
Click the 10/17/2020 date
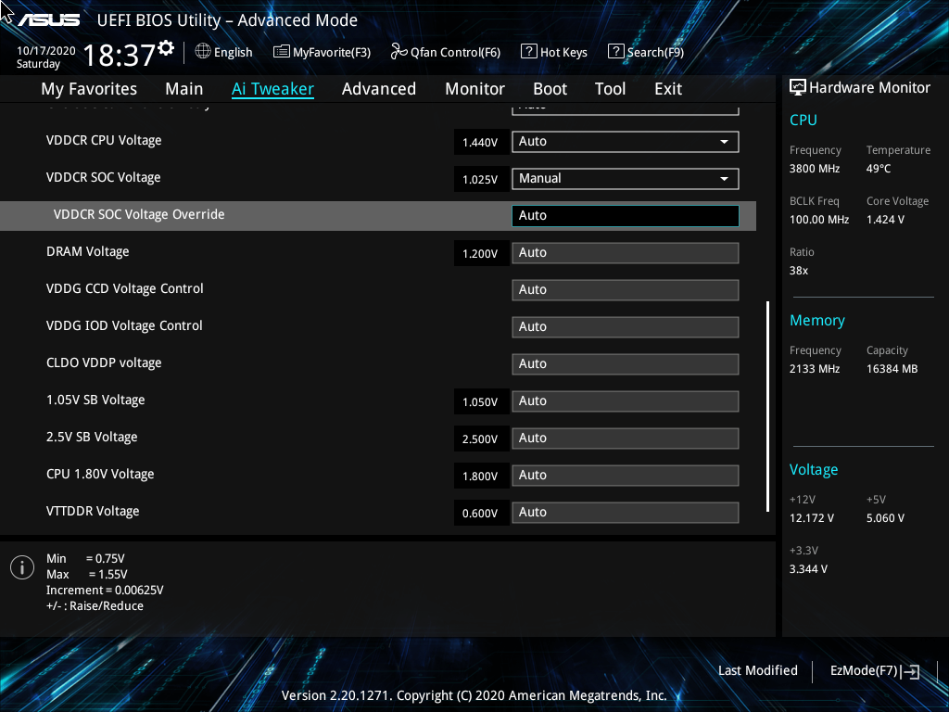[46, 51]
